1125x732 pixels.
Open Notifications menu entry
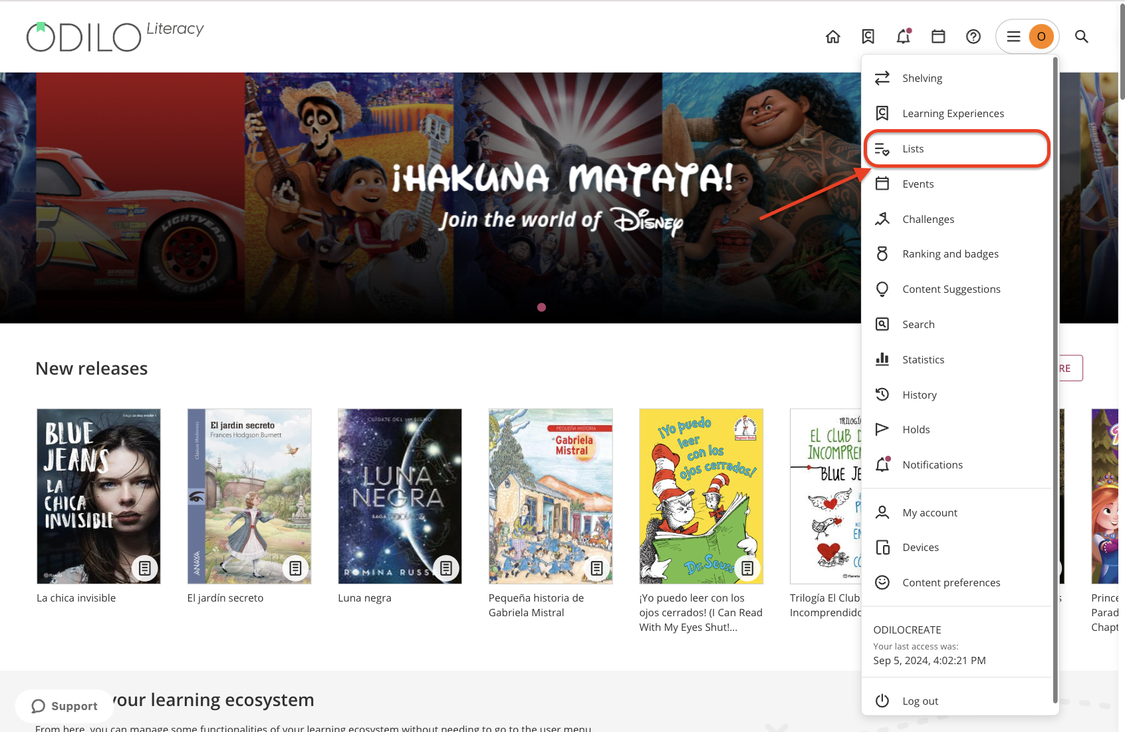[x=957, y=464]
